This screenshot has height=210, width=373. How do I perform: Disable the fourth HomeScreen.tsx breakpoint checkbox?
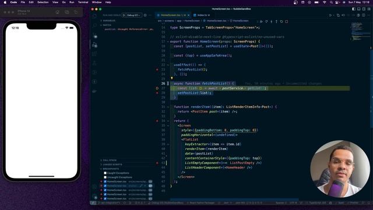coord(105,194)
